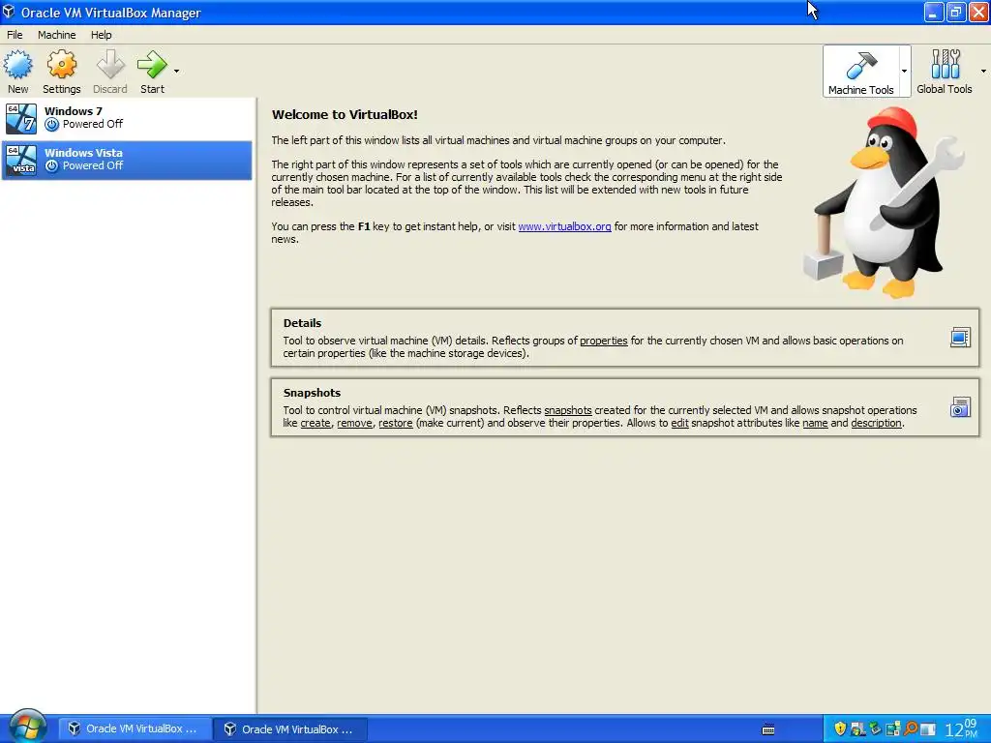Click the Global Tools button
The width and height of the screenshot is (991, 743).
pos(945,72)
